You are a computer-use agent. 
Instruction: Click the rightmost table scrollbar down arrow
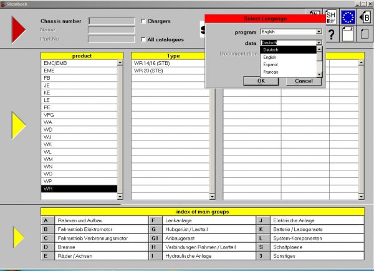(x=361, y=197)
